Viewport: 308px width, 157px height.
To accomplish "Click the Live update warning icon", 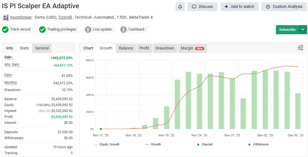I will click(x=88, y=29).
